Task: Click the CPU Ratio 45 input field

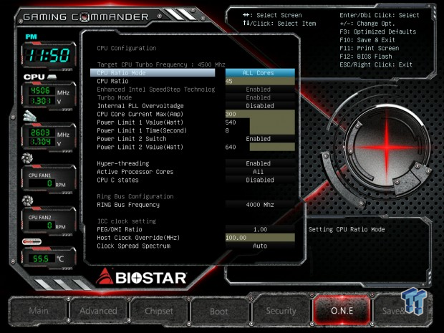Action: click(x=260, y=81)
